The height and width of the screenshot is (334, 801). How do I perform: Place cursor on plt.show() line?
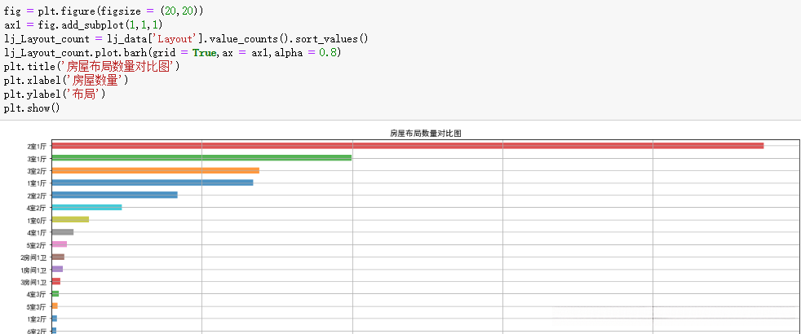click(x=33, y=108)
